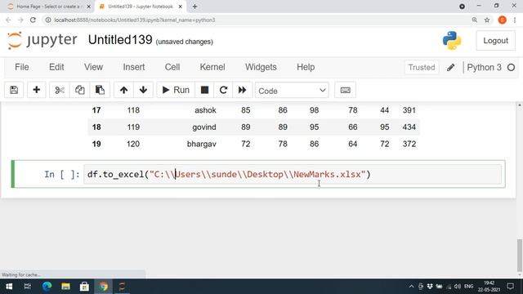Click the Chrome taskbar icon
The height and width of the screenshot is (294, 523).
103,287
